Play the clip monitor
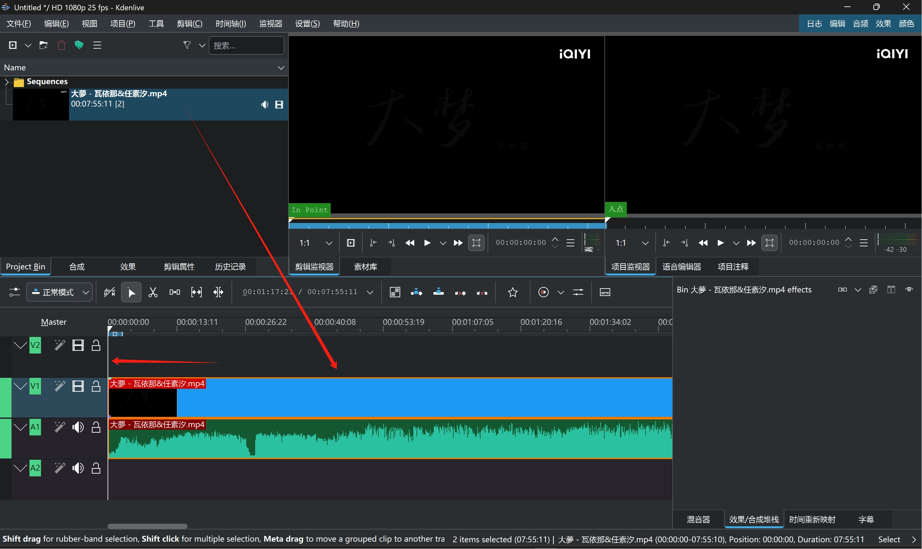The height and width of the screenshot is (549, 922). pyautogui.click(x=427, y=243)
